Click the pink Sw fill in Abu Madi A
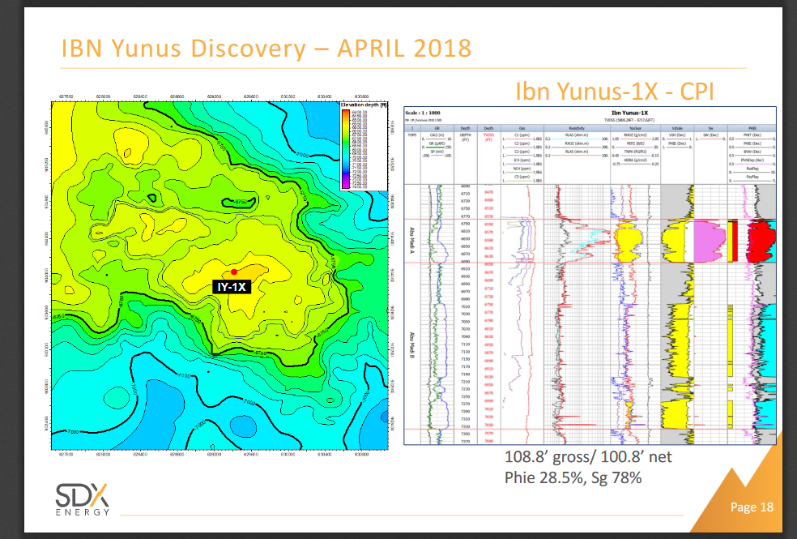 [x=710, y=242]
